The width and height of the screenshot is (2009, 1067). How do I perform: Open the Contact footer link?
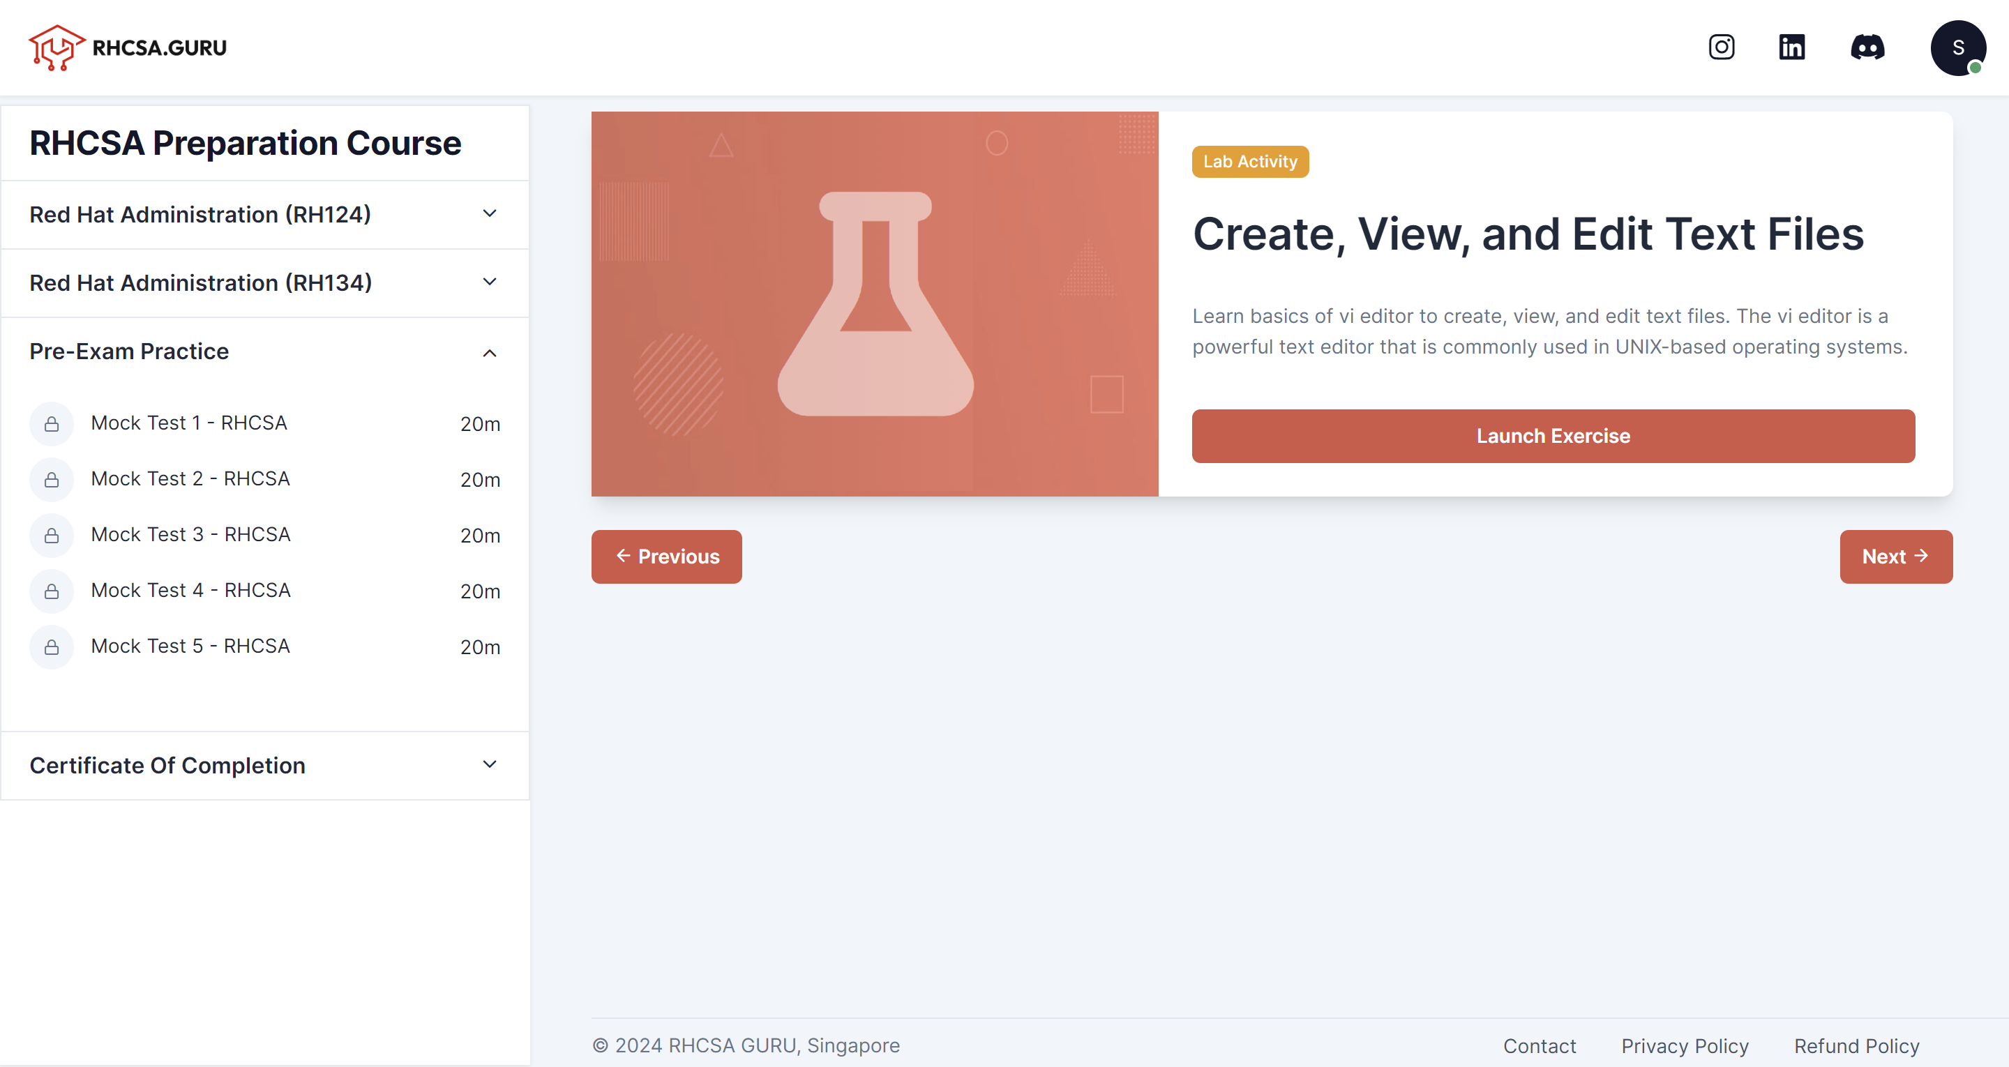click(x=1540, y=1046)
